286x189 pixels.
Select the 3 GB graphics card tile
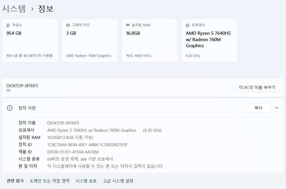point(90,41)
